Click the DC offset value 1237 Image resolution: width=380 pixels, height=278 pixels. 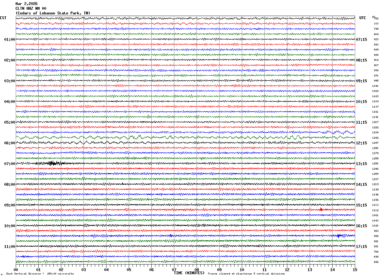[x=376, y=179]
